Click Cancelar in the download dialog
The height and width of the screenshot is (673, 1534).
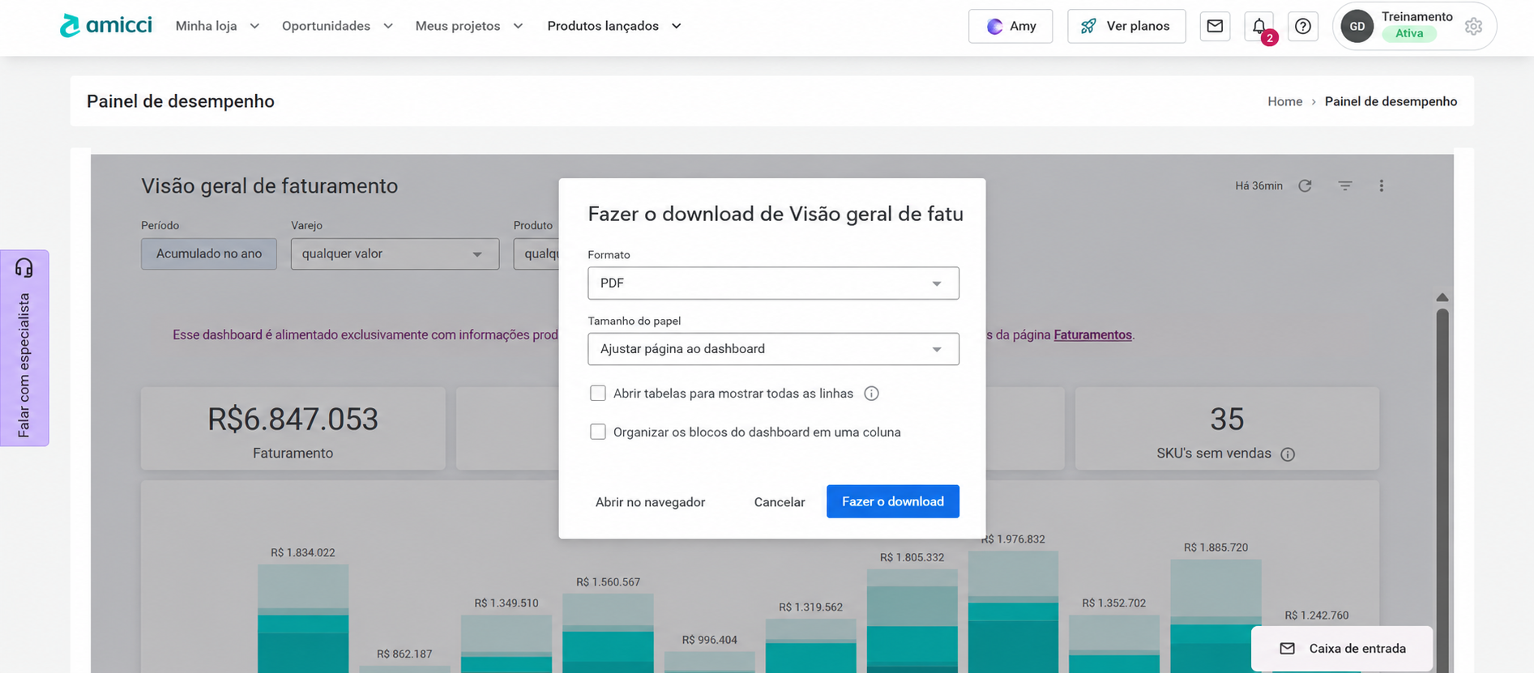(x=780, y=502)
